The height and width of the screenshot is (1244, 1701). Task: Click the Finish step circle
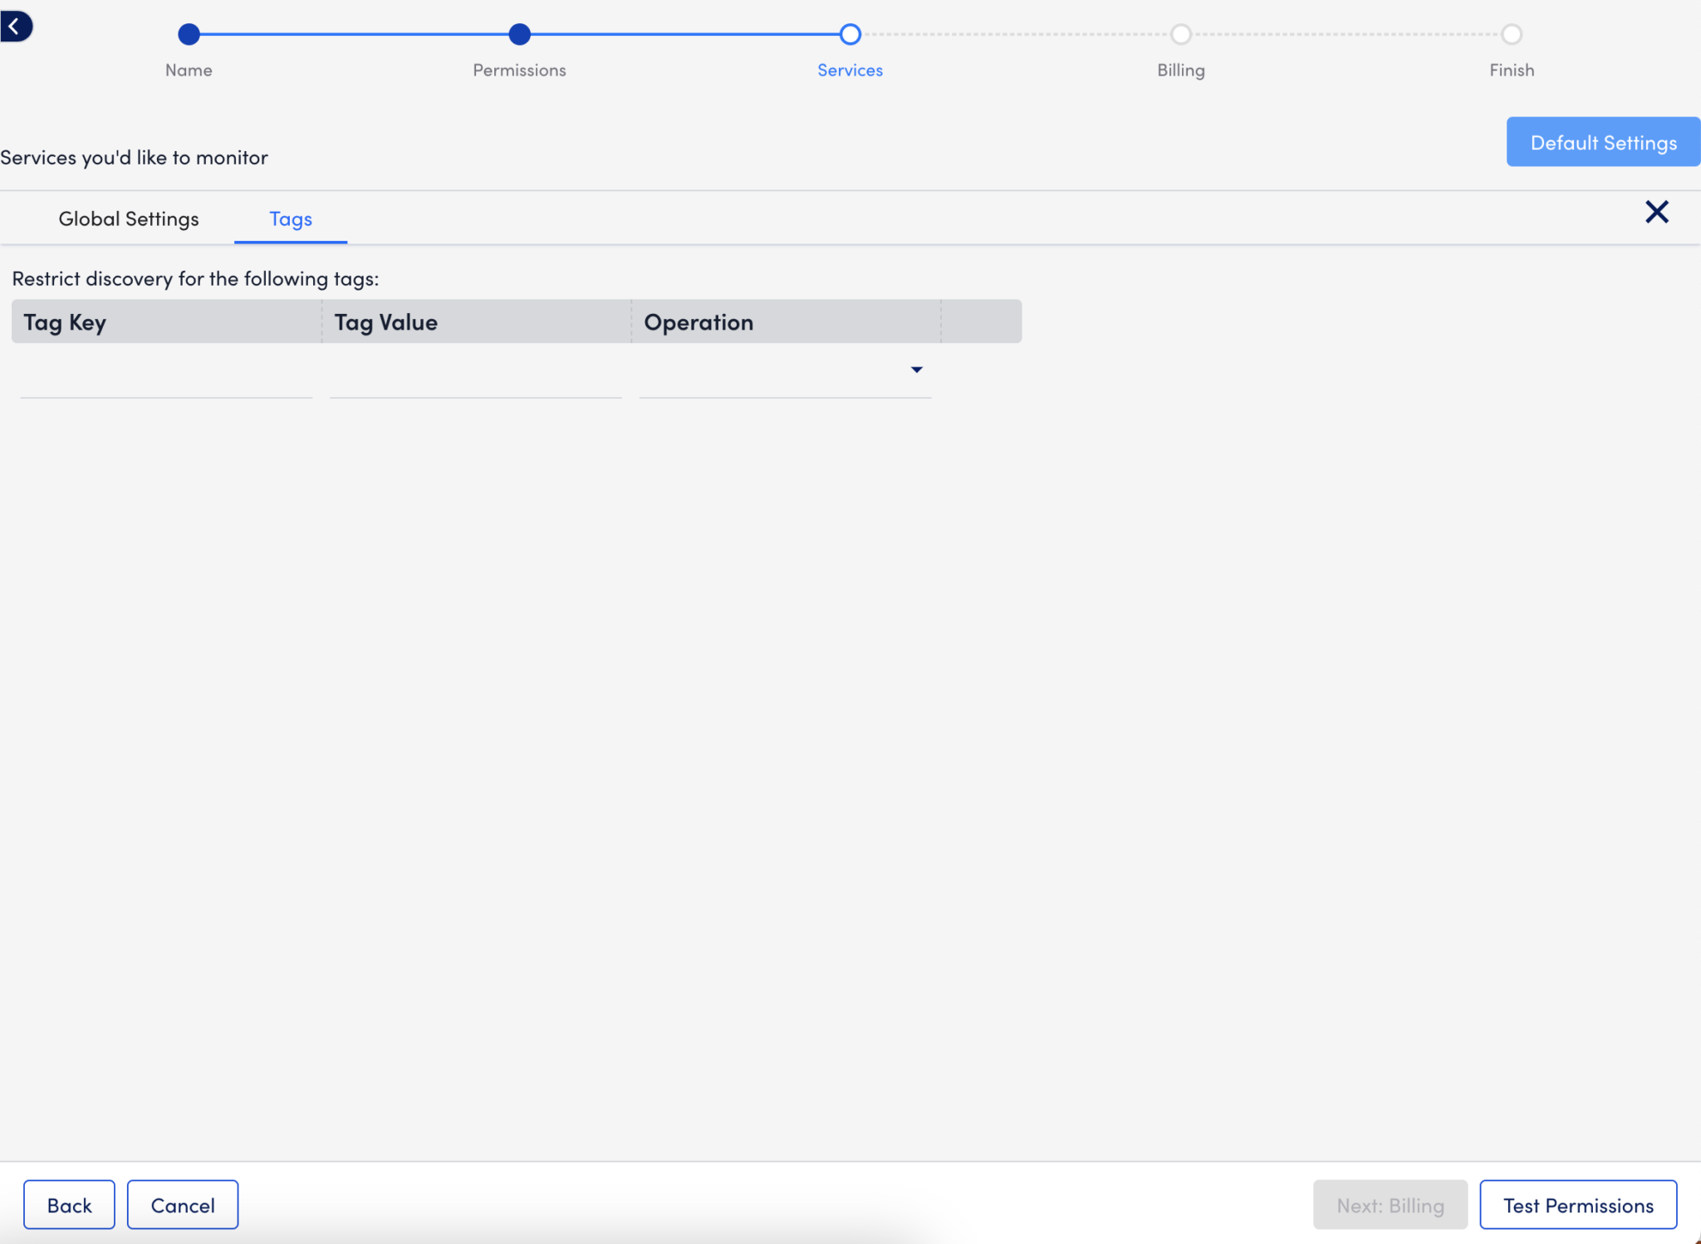(x=1511, y=34)
